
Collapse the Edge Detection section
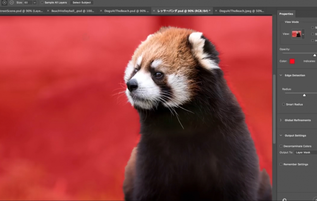(x=281, y=75)
